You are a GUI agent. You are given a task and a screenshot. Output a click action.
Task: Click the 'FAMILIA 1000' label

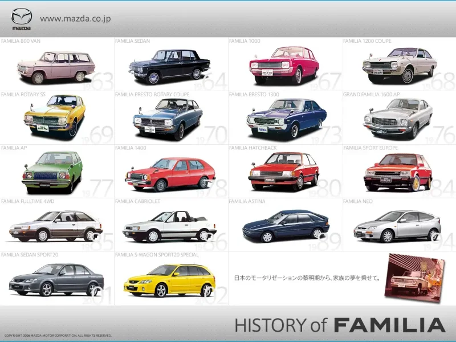click(x=245, y=41)
